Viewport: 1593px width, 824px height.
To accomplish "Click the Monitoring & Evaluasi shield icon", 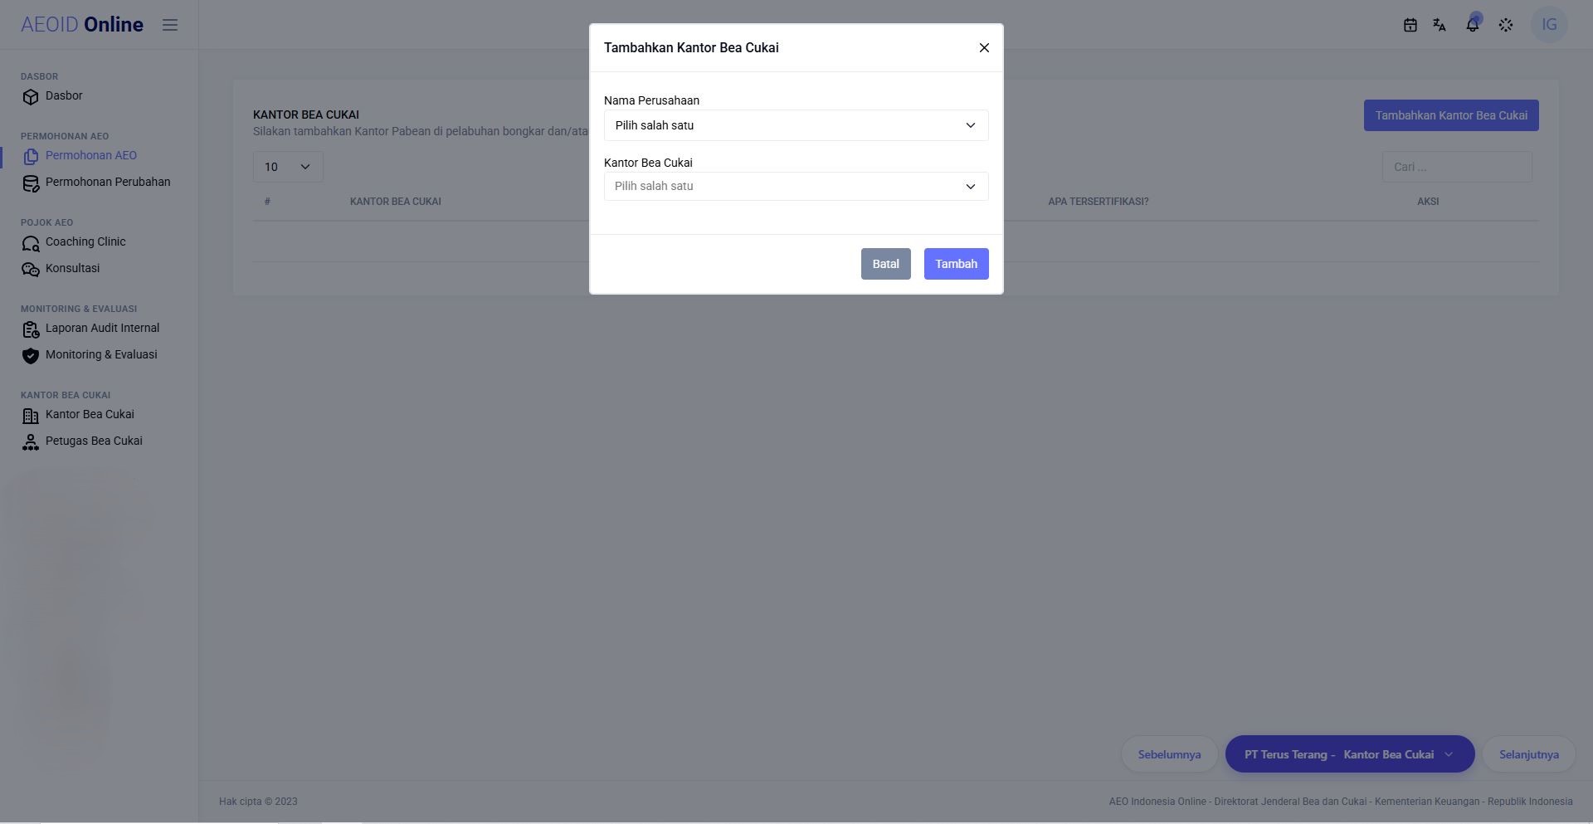I will (x=31, y=356).
